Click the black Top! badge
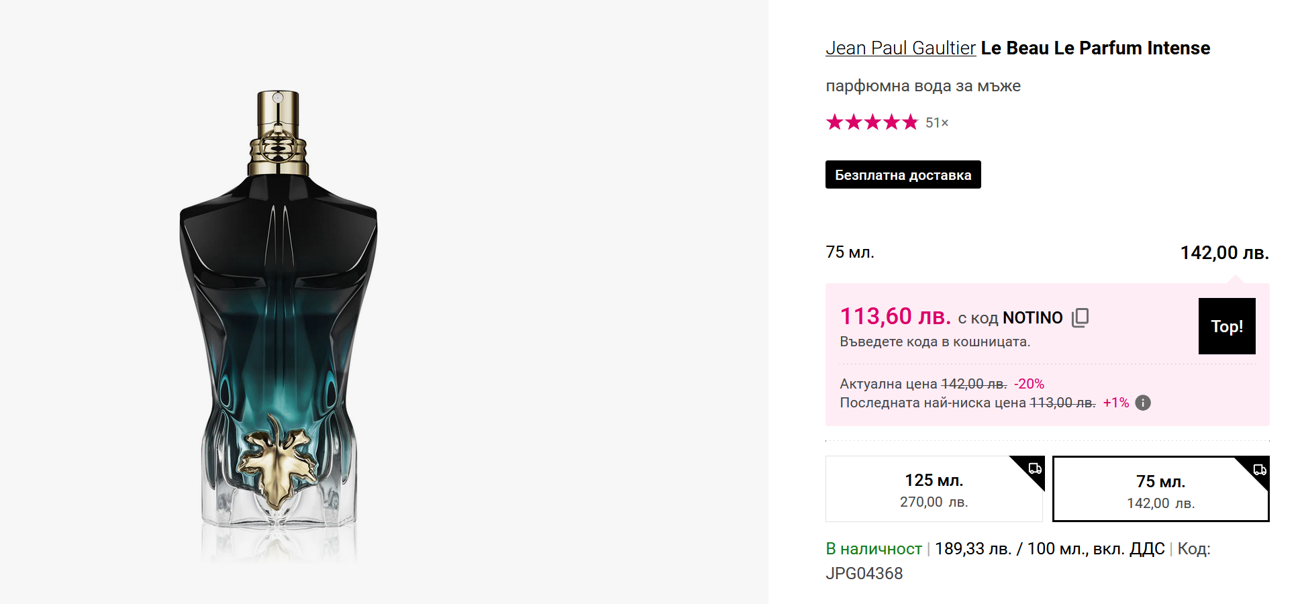This screenshot has height=604, width=1302. pyautogui.click(x=1226, y=326)
